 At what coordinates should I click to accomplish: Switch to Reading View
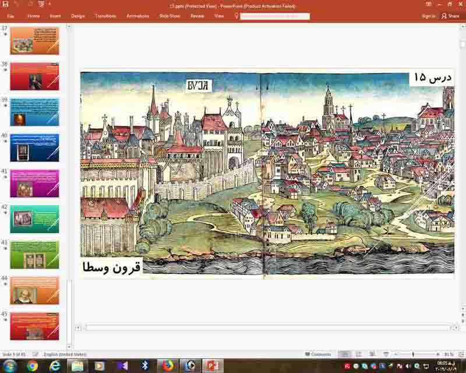[372, 354]
